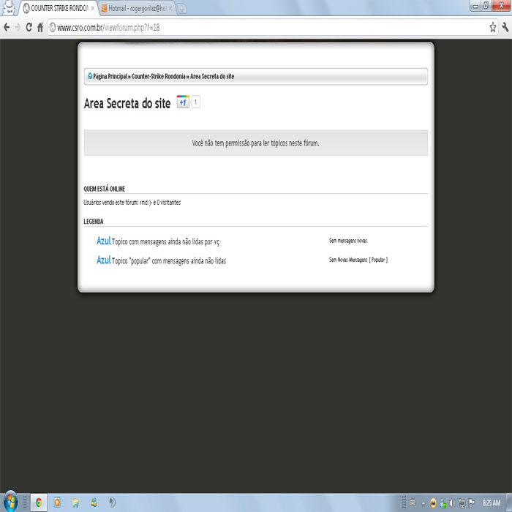Open the Area Secreta do site breadcrumb
Viewport: 512px width, 512px height.
[x=212, y=76]
